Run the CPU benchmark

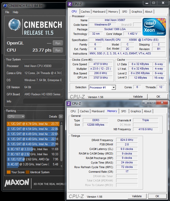(58, 50)
